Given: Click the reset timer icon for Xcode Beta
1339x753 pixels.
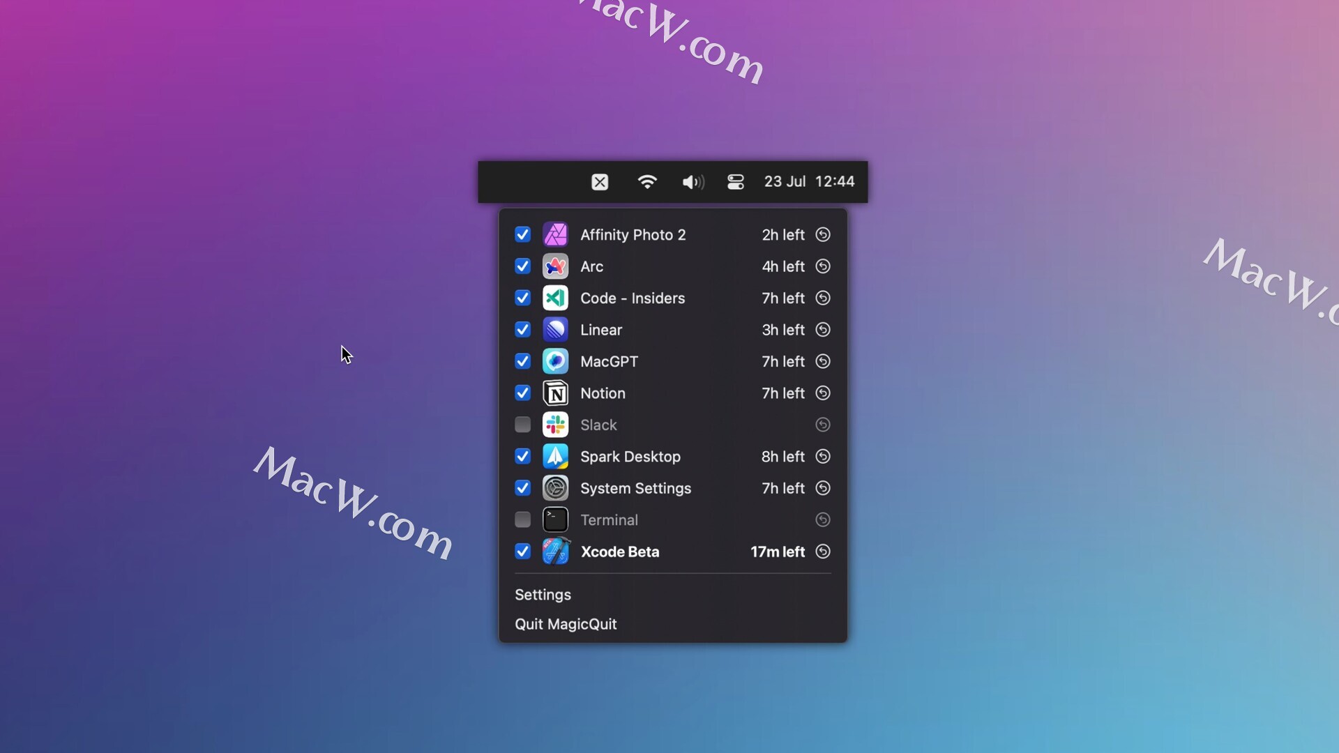Looking at the screenshot, I should click(x=823, y=552).
